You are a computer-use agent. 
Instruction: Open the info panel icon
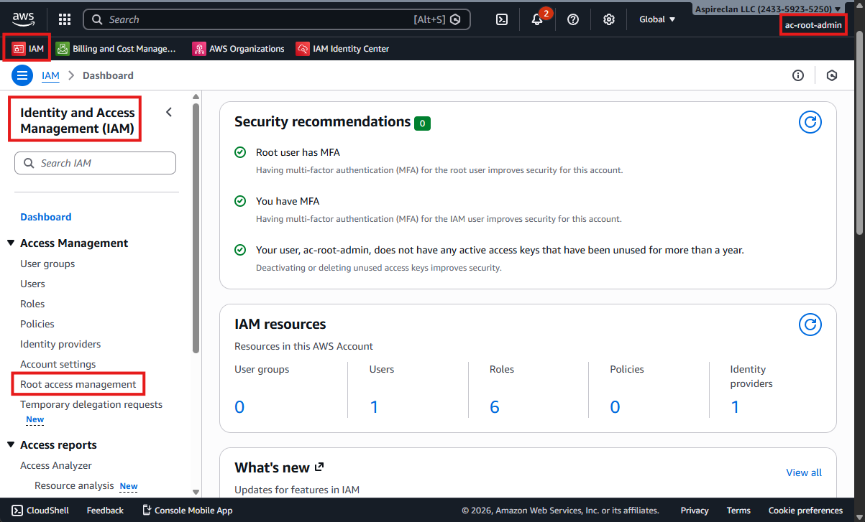tap(798, 75)
